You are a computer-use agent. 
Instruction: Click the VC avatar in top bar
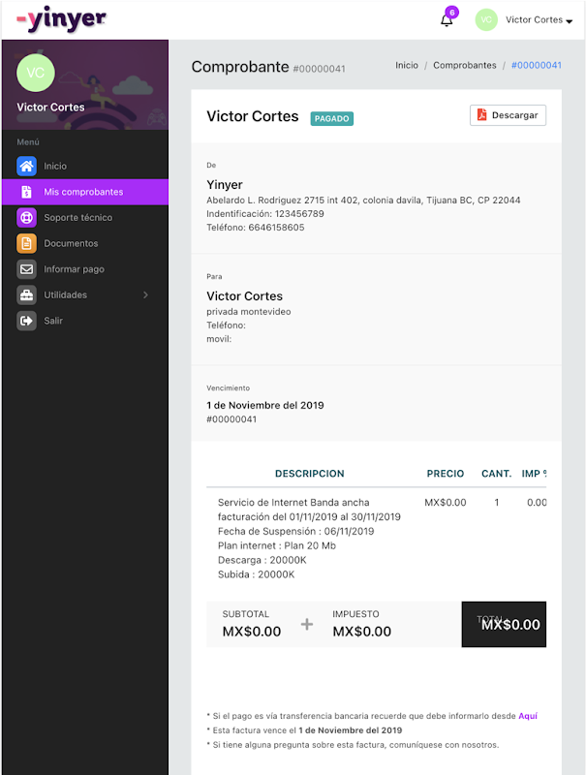coord(486,19)
